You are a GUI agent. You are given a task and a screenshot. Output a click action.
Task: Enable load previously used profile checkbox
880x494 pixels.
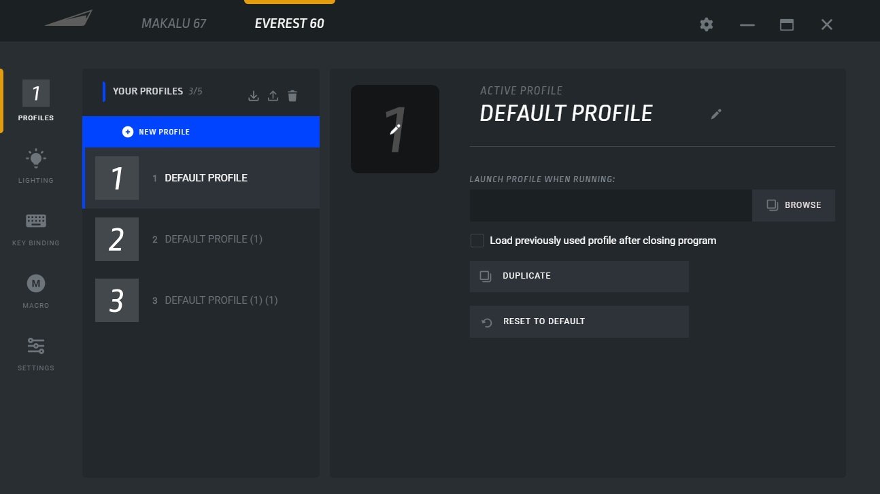pos(477,241)
